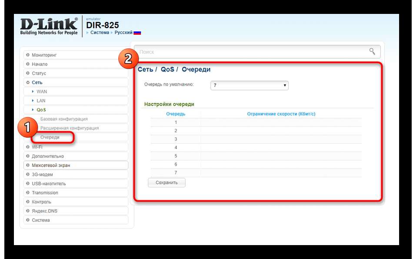The width and height of the screenshot is (413, 259).
Task: Click the Настройки очереди heading
Action: [169, 104]
